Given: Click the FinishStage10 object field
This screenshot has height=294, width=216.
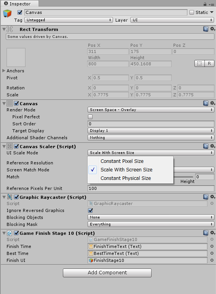Looking at the screenshot, I should pyautogui.click(x=148, y=260).
